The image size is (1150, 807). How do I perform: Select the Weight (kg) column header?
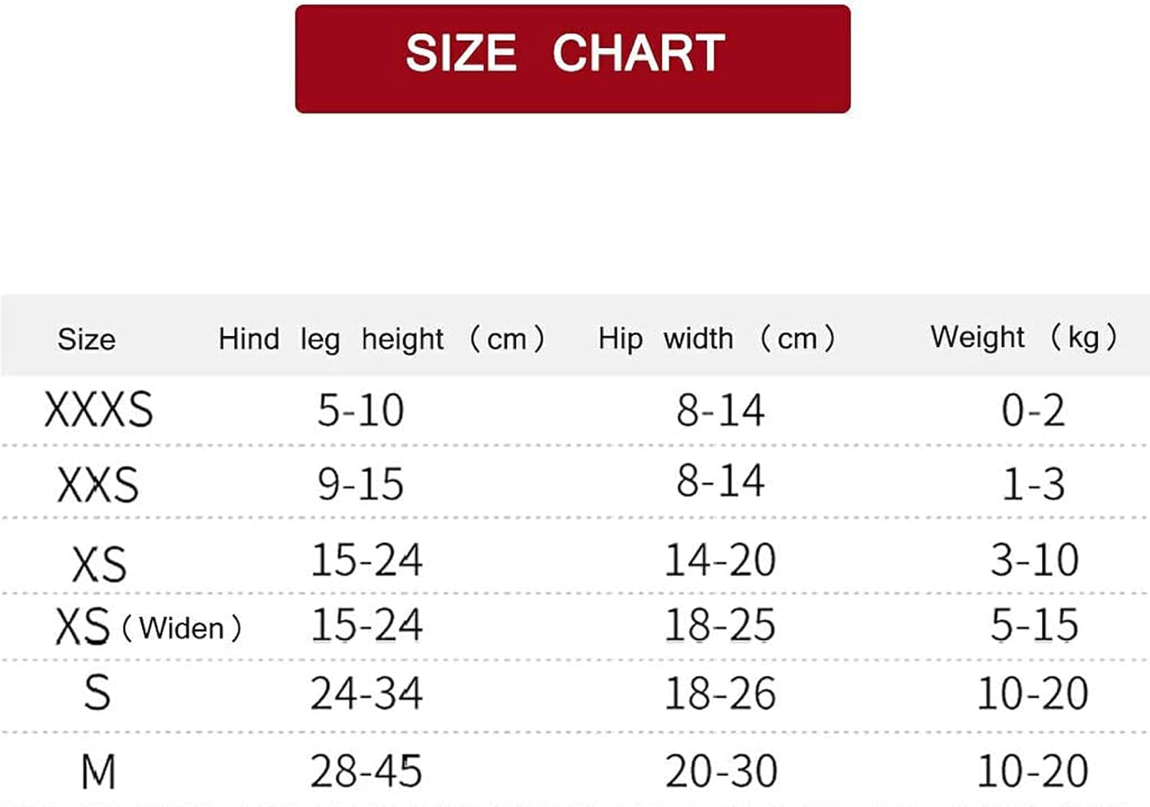[1023, 337]
